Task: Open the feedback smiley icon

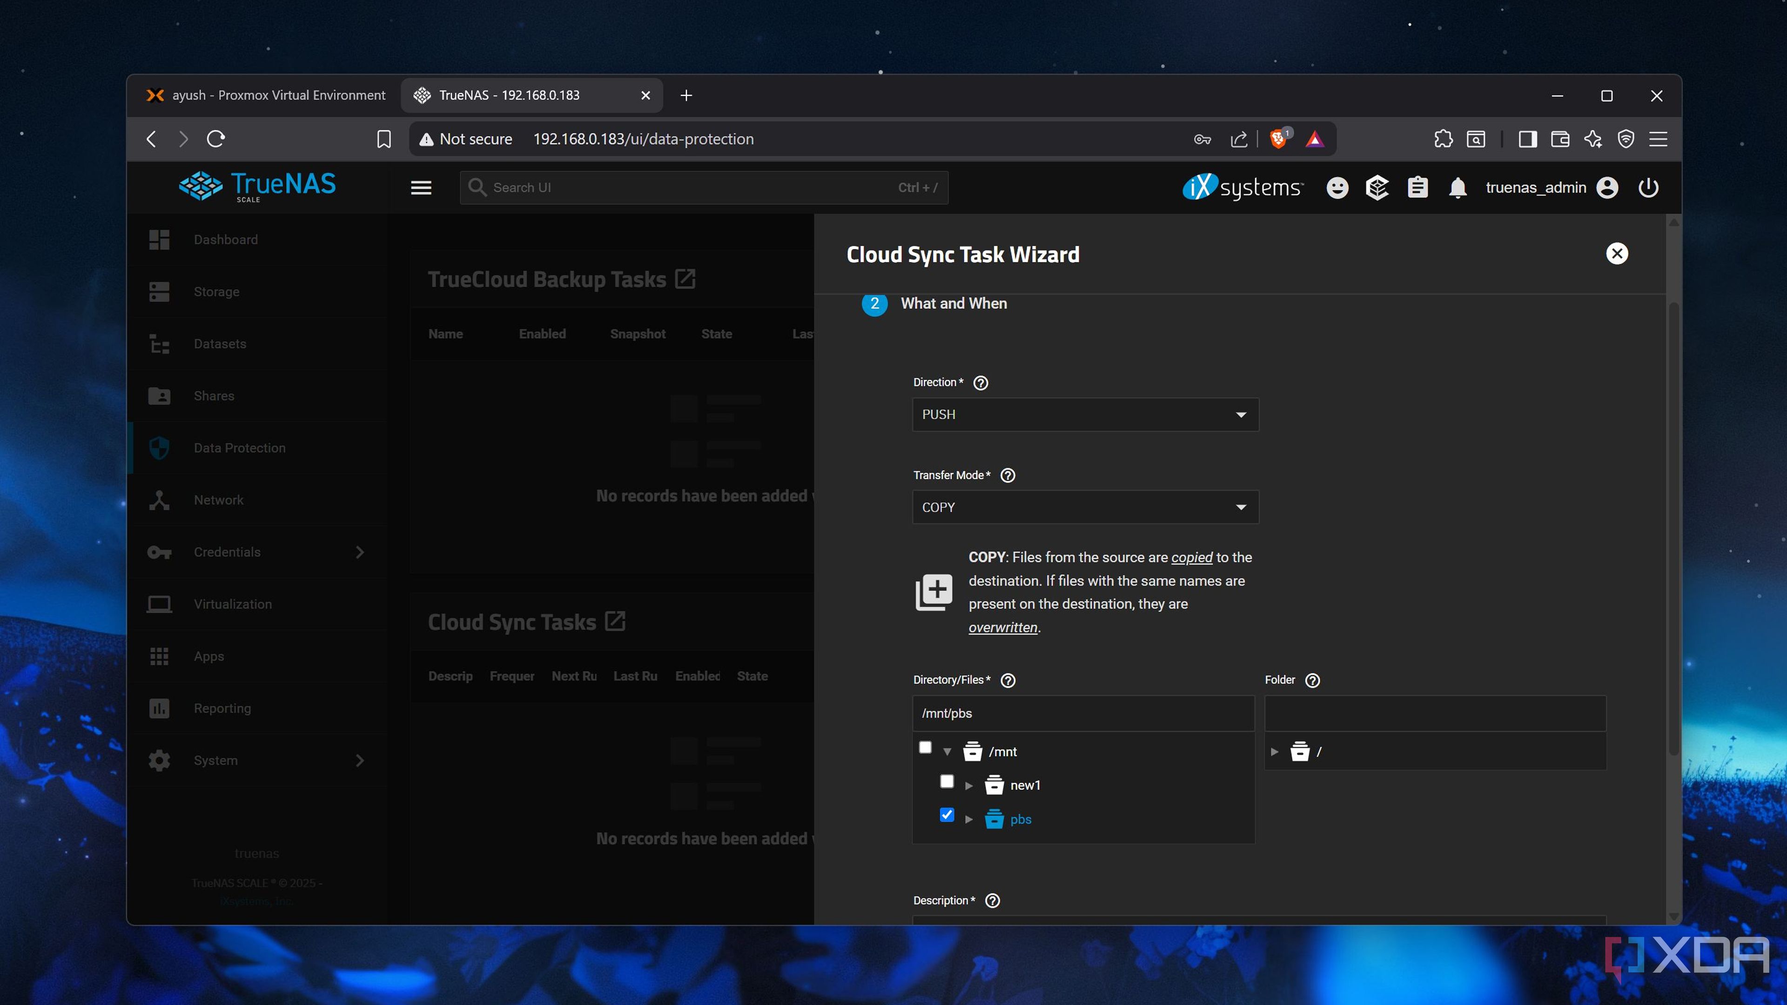Action: coord(1337,187)
